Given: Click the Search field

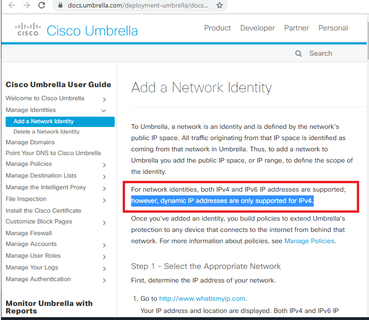Looking at the screenshot, I should pos(320,53).
